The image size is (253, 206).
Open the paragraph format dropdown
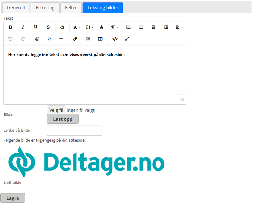click(115, 27)
